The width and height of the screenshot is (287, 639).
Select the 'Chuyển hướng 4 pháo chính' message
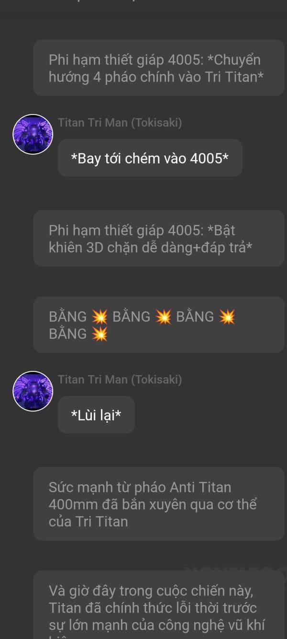(x=159, y=68)
